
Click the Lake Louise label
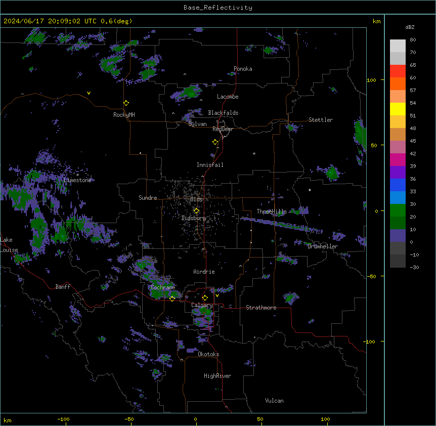click(x=9, y=245)
